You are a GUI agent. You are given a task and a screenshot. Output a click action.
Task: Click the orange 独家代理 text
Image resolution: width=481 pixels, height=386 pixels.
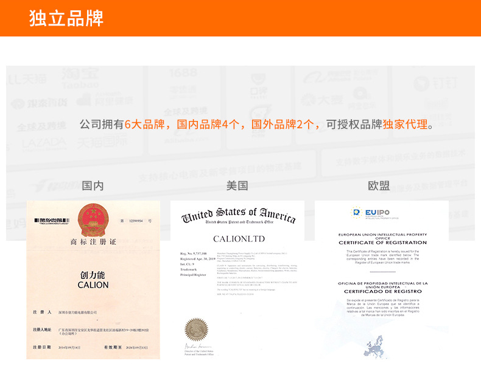point(405,125)
